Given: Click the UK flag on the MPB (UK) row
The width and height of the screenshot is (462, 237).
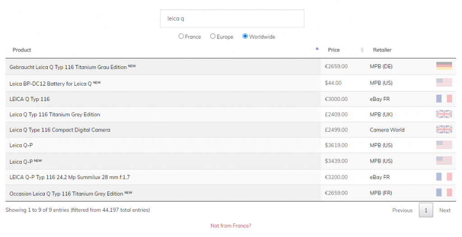Looking at the screenshot, I should 444,114.
